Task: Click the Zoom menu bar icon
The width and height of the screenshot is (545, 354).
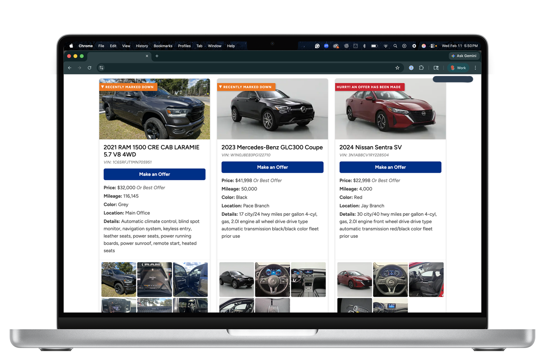Action: coord(326,46)
